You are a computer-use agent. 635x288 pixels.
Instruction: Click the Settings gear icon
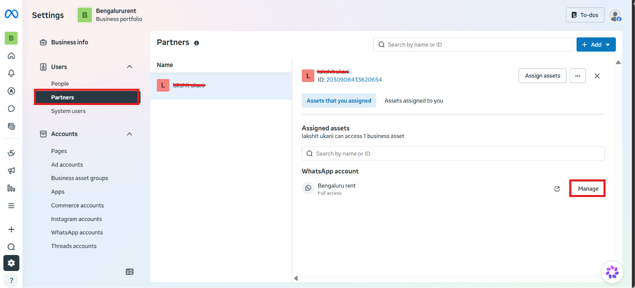coord(11,263)
